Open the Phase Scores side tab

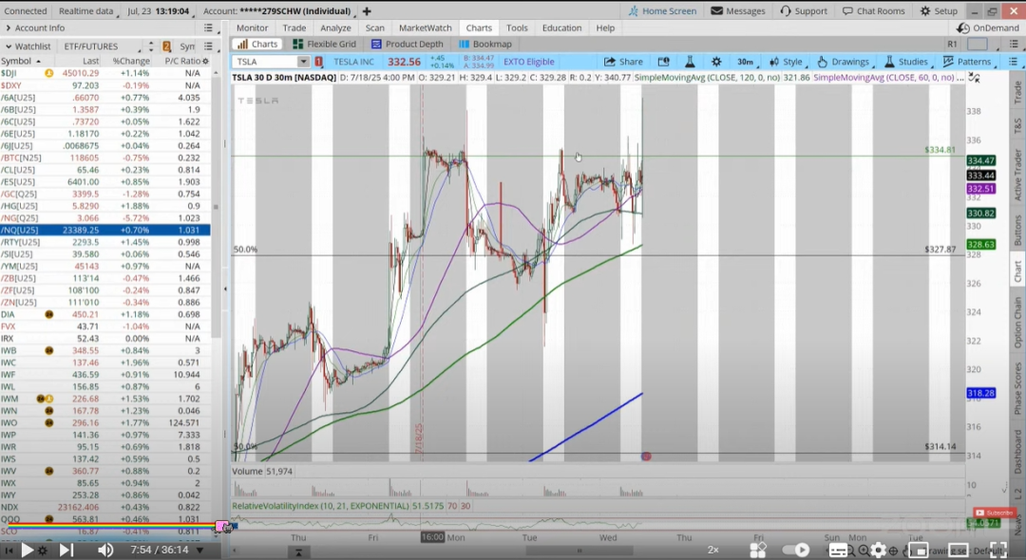pyautogui.click(x=1017, y=388)
